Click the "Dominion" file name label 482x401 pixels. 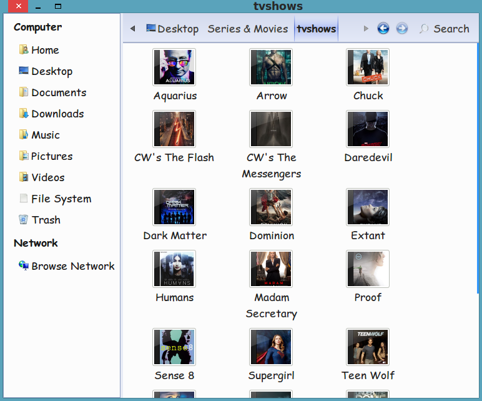(x=272, y=235)
